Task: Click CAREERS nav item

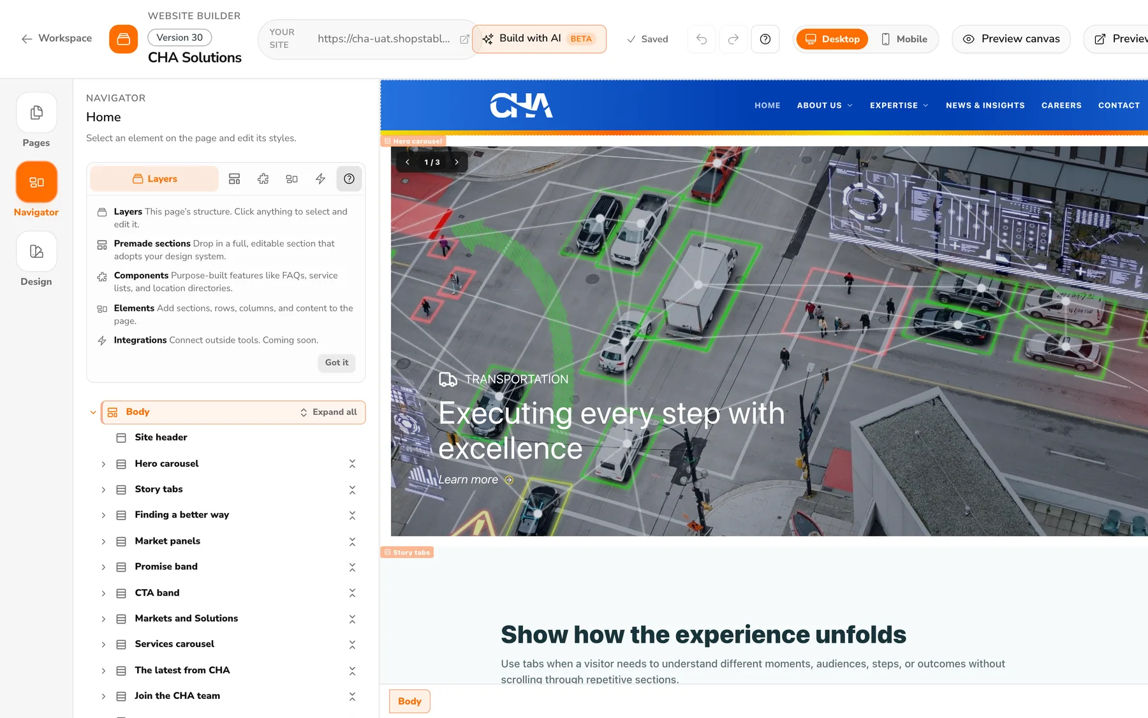Action: pyautogui.click(x=1061, y=105)
